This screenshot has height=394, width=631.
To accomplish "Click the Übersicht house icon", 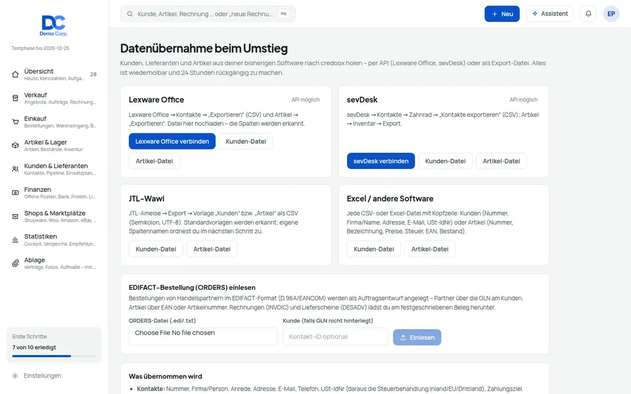I will tap(15, 74).
